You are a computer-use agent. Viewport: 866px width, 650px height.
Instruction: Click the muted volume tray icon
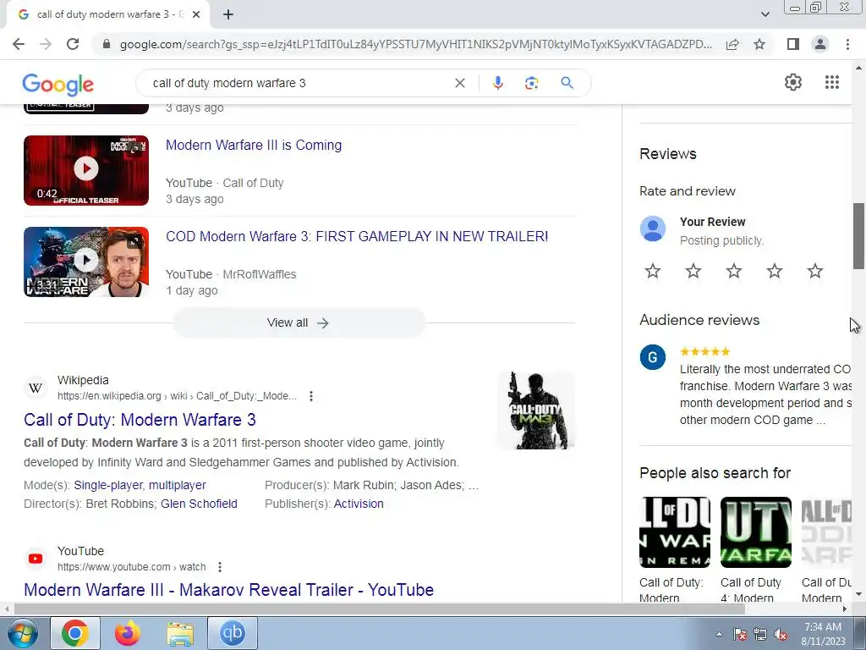(781, 635)
